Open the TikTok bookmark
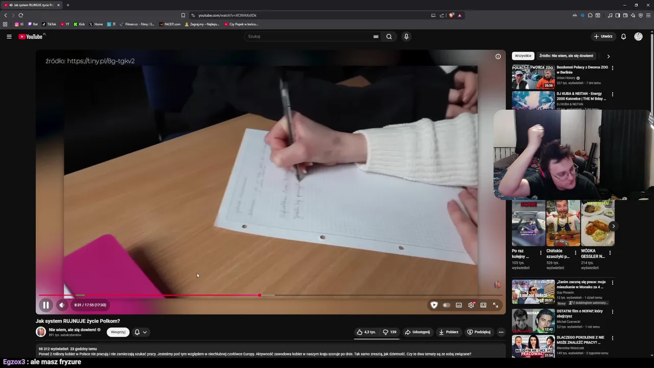Viewport: 654px width, 368px height. 49,24
